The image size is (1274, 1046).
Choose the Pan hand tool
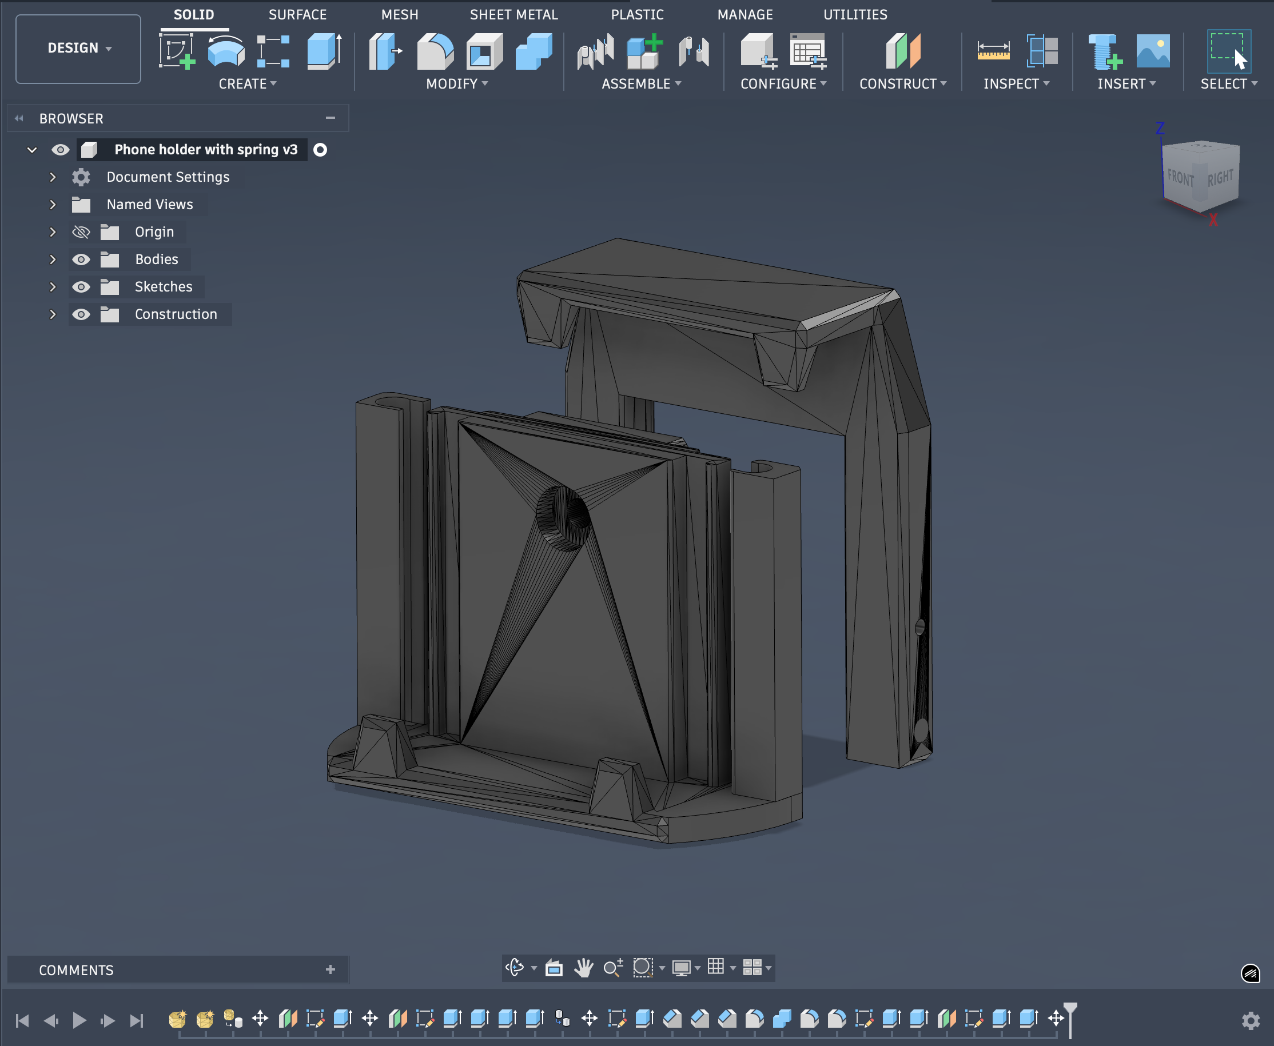click(583, 968)
